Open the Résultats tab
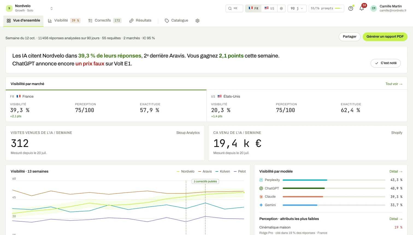Image resolution: width=413 pixels, height=235 pixels. 140,21
